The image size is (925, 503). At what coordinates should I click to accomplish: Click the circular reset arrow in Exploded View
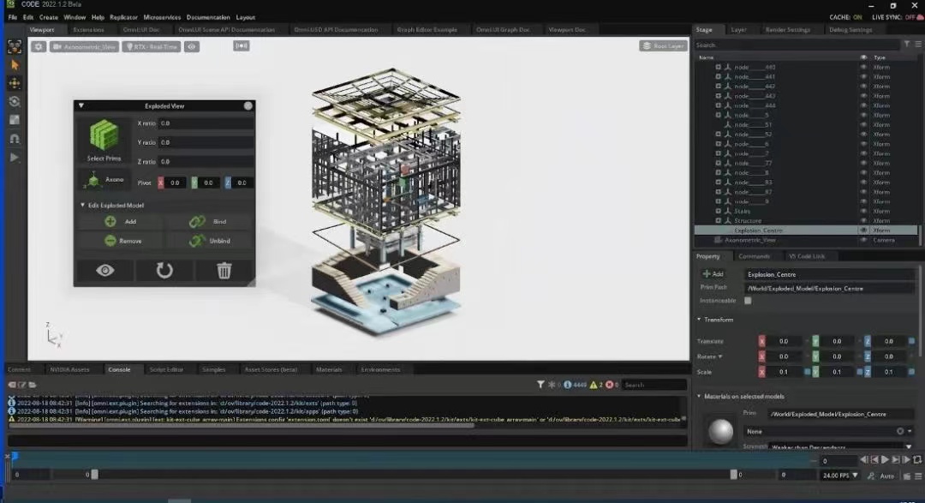point(164,271)
